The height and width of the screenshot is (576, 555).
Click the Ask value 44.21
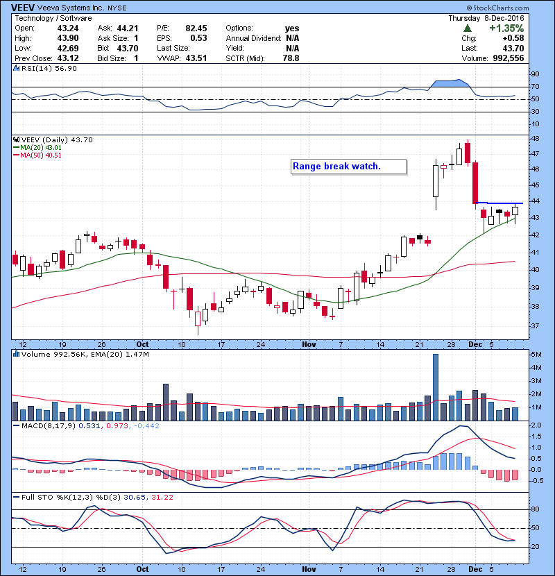coord(128,28)
